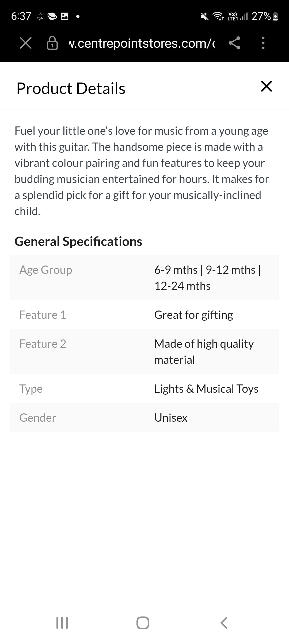
Task: Tap the centrepointstores.com URL text
Action: (142, 43)
